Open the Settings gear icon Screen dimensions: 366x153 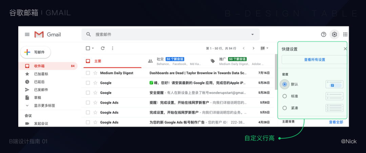[334, 34]
